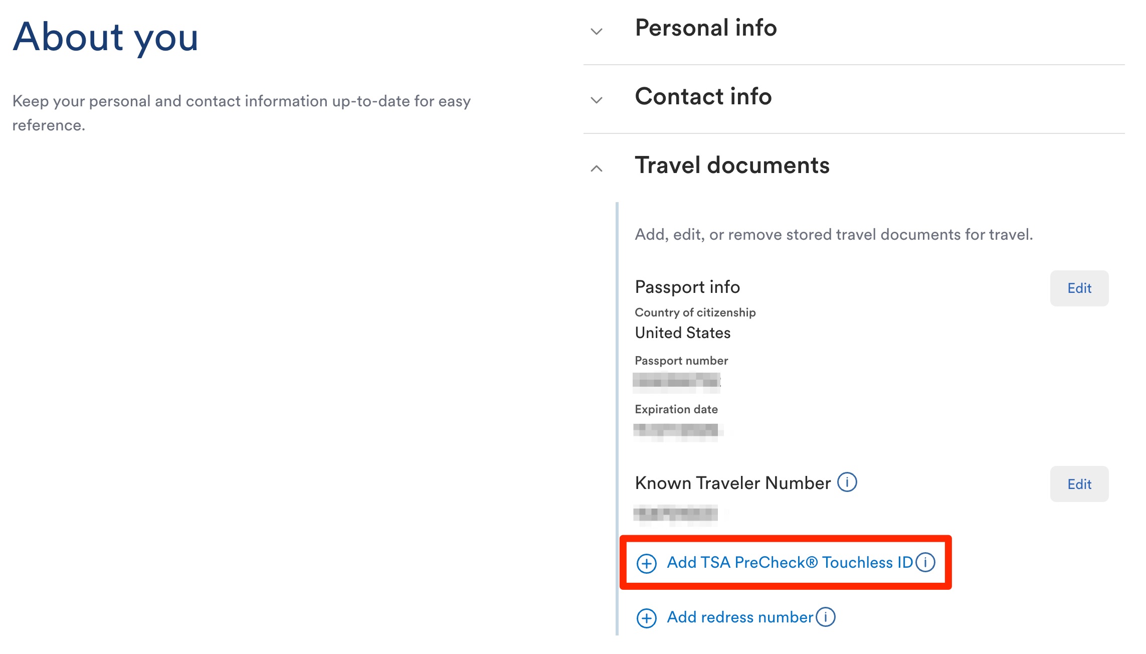Click the blurred passport number field
Viewport: 1146px width, 654px height.
tap(678, 381)
